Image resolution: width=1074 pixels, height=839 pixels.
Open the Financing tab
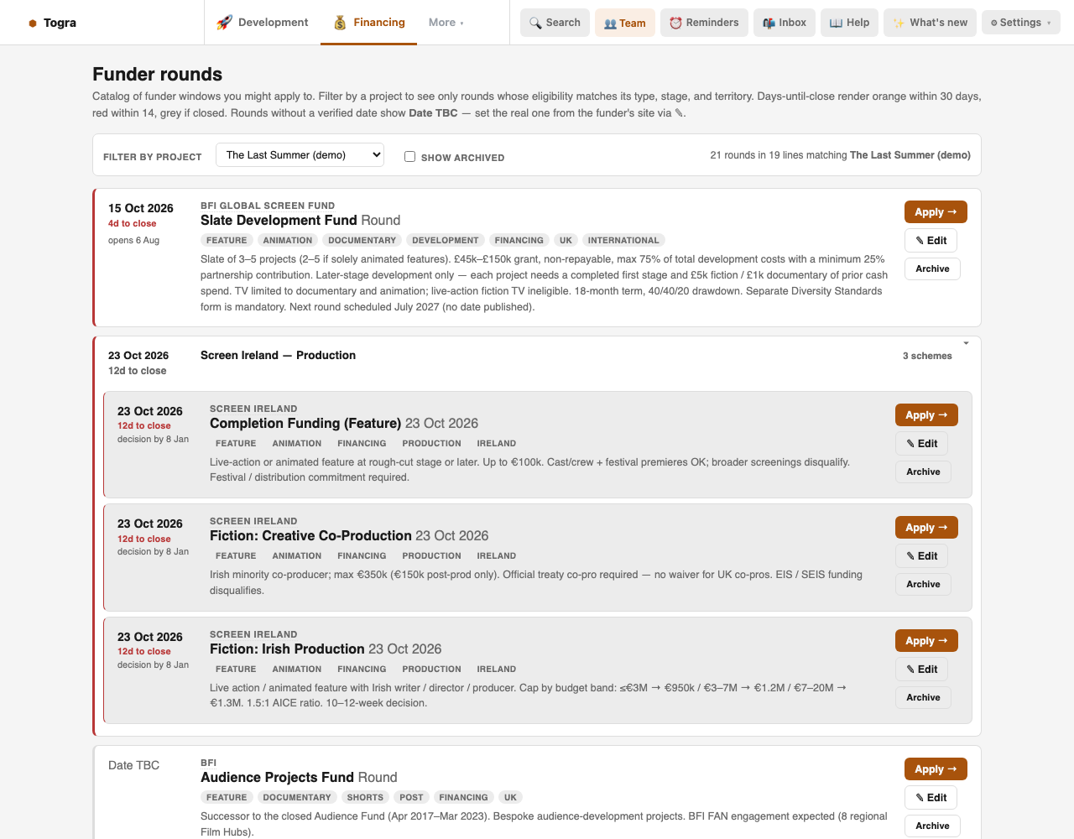(369, 23)
